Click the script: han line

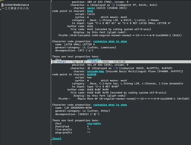click(x=83, y=77)
